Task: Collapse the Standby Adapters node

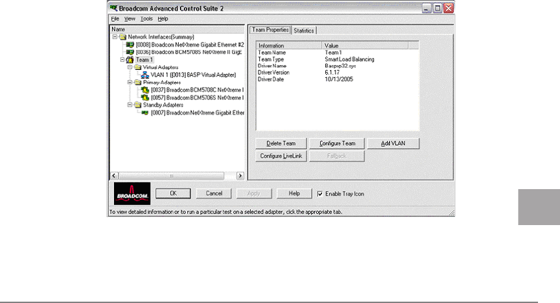Action: click(x=129, y=105)
